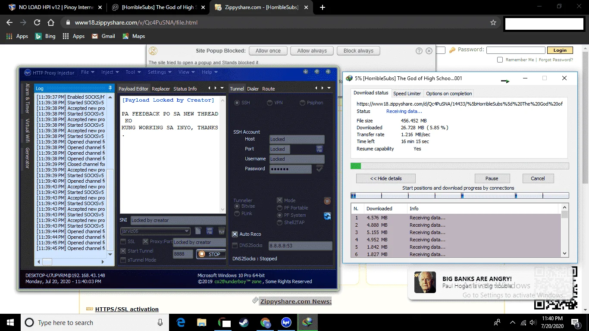Toggle the SSL checkbox
The image size is (589, 331).
pyautogui.click(x=123, y=242)
